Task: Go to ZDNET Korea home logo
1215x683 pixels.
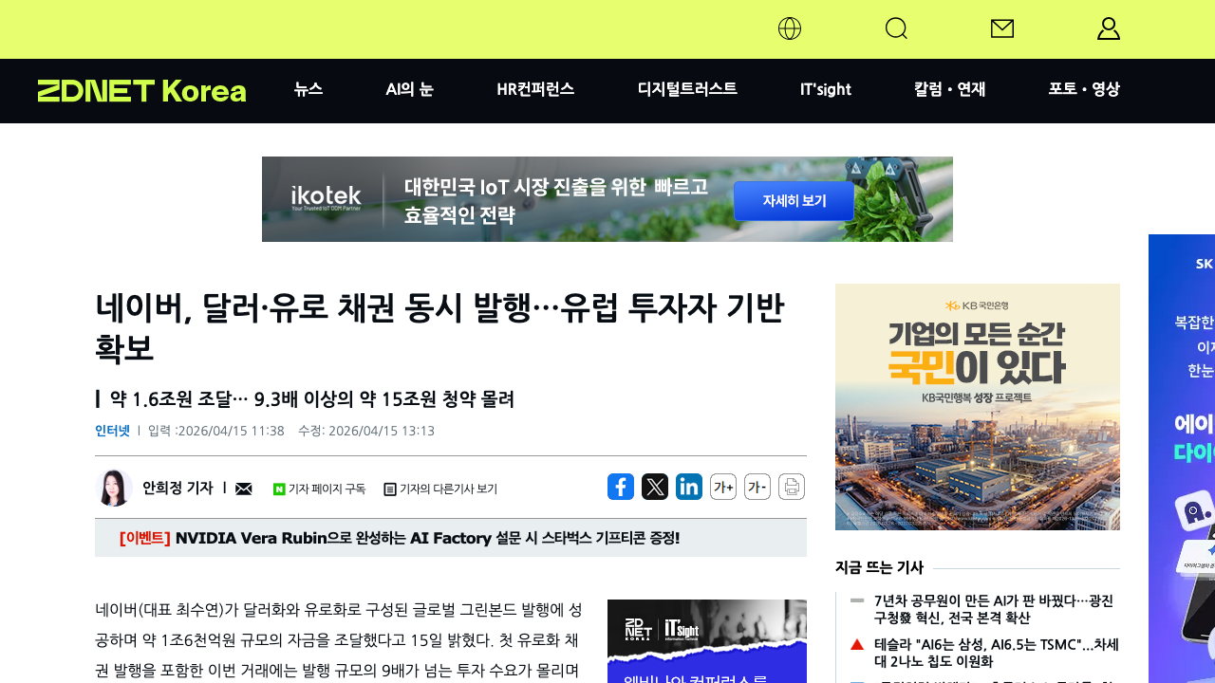Action: tap(141, 91)
